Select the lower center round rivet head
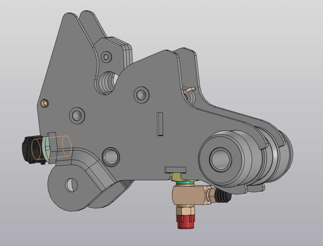The image size is (323, 246). (x=111, y=157)
